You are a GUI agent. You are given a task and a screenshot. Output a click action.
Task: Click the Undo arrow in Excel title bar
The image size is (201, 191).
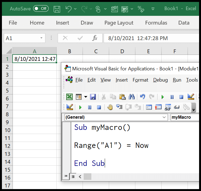[69, 9]
